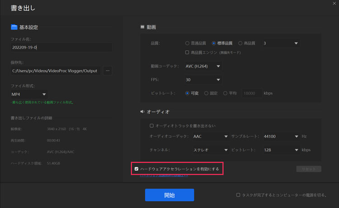
Task: Click the オーディオ speaker icon
Action: coord(142,111)
